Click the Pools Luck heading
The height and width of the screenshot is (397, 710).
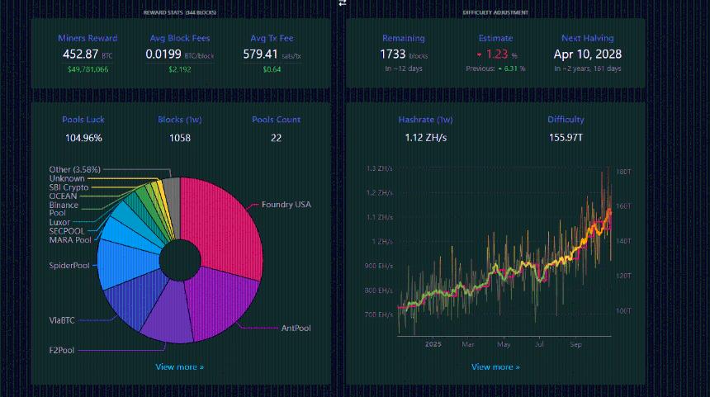pos(83,120)
